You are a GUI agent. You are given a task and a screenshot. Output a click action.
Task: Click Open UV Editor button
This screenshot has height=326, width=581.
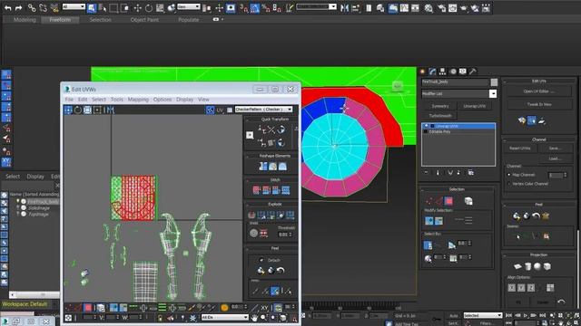pyautogui.click(x=539, y=91)
